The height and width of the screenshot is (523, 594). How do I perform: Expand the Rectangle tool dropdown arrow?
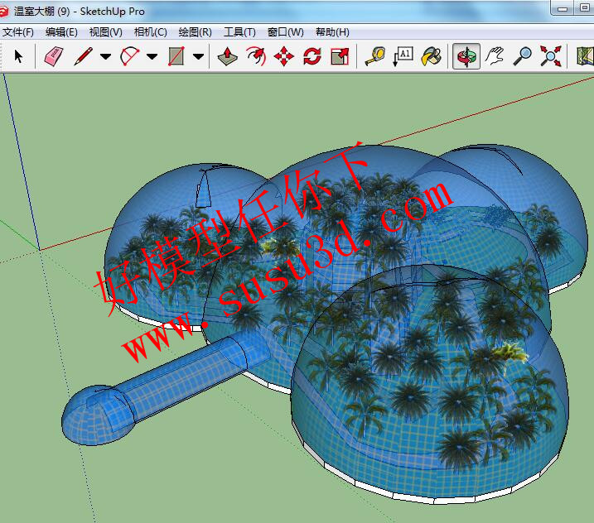[198, 56]
